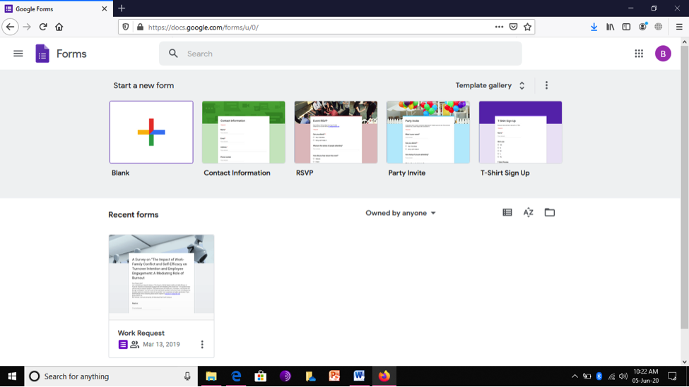Switch recent forms to list view
This screenshot has height=387, width=689.
pyautogui.click(x=507, y=213)
